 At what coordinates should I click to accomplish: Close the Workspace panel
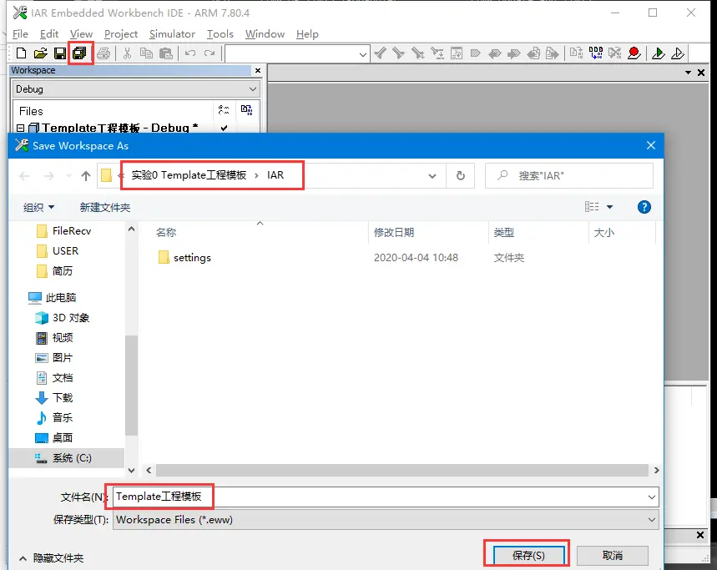pos(258,70)
